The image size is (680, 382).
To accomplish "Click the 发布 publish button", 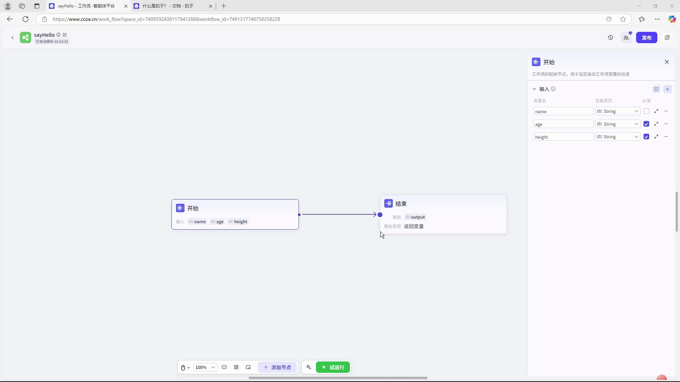I will pyautogui.click(x=646, y=37).
